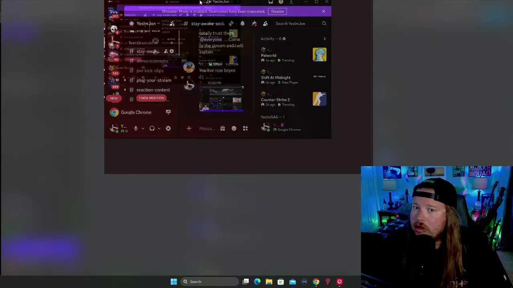This screenshot has width=513, height=288.
Task: Edit the stay-awake channel settings gear
Action: tap(172, 51)
